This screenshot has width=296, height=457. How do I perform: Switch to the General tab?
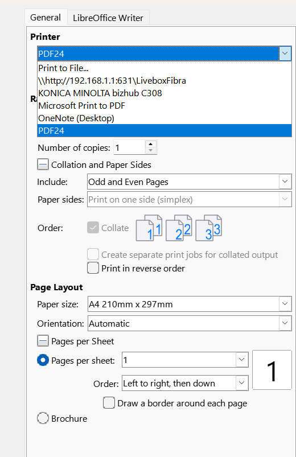pos(46,18)
